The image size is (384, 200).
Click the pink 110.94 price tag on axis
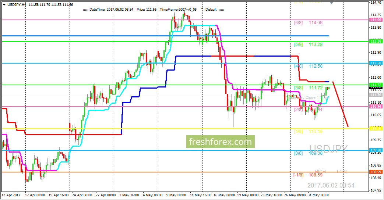(376, 107)
